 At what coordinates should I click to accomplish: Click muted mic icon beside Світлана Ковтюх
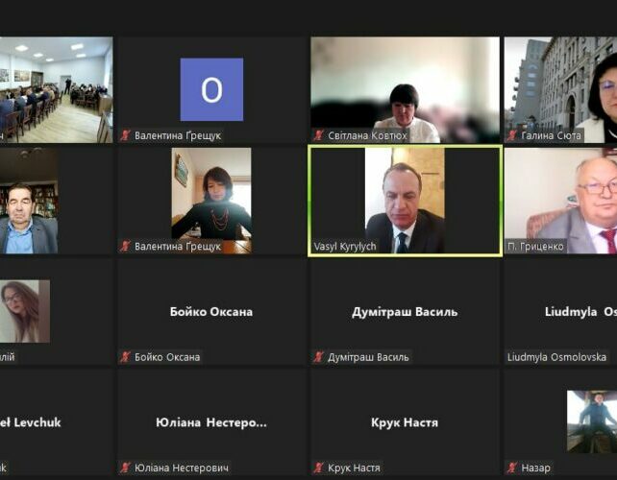[x=318, y=136]
